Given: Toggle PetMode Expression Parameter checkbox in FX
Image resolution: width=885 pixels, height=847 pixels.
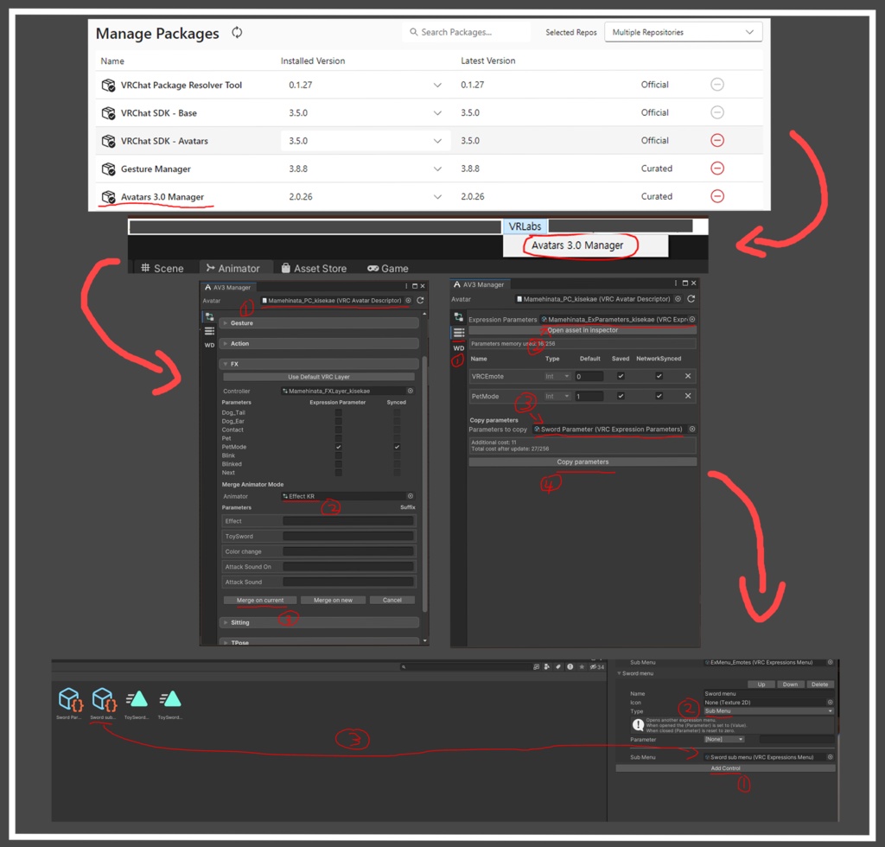Looking at the screenshot, I should [x=338, y=447].
